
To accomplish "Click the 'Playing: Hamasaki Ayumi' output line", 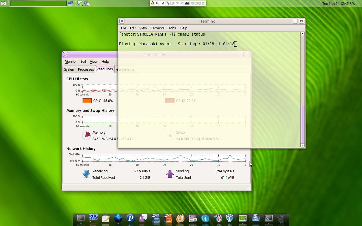I will (177, 44).
